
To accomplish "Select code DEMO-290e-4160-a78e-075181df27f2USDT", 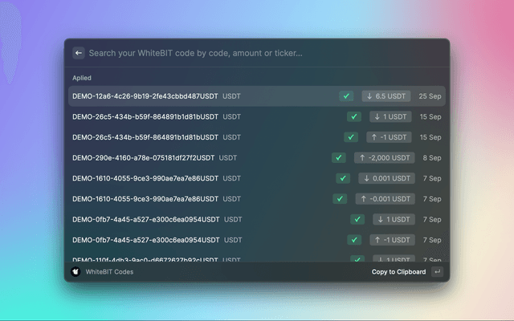I will click(x=144, y=158).
